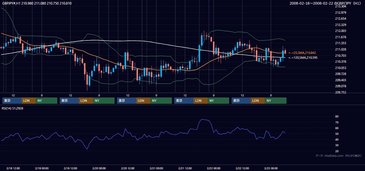Image resolution: width=365 pixels, height=171 pixels.
Task: Select the 2/19 00:00 date label
Action: tap(42, 168)
